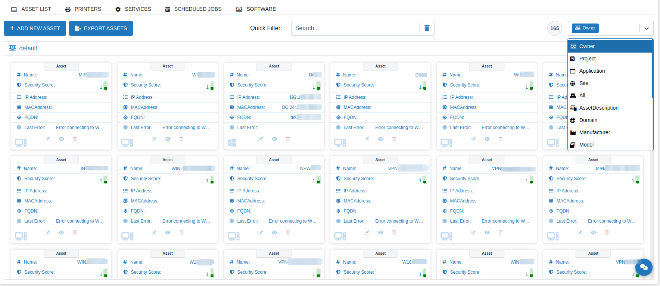Viewport: 660px width, 286px height.
Task: Open the SCHEDULED JOBS tab
Action: (193, 9)
